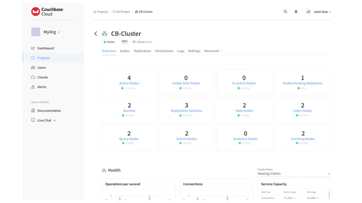The image size is (362, 203).
Task: Open Documentation link in sidebar
Action: click(x=49, y=111)
